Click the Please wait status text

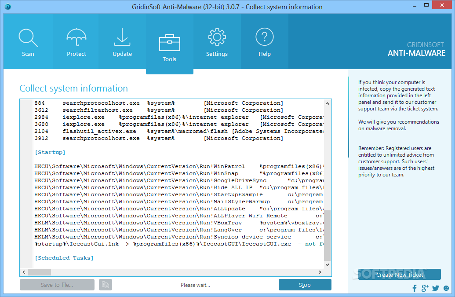195,285
